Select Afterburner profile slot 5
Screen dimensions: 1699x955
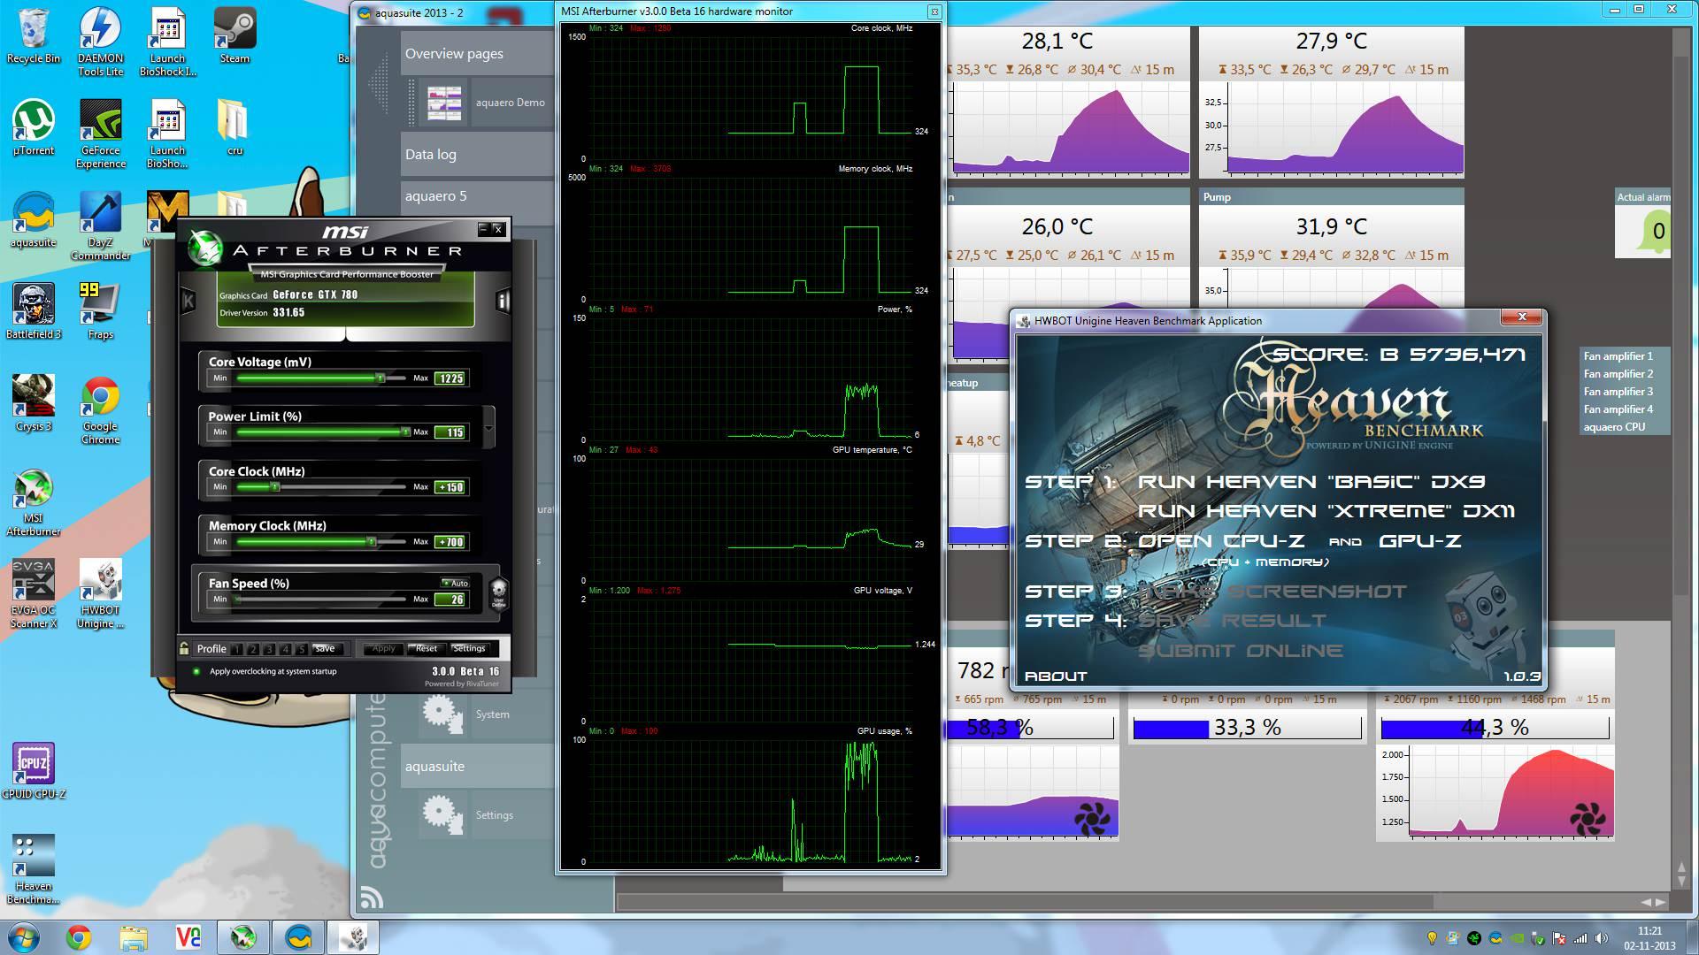pos(301,649)
